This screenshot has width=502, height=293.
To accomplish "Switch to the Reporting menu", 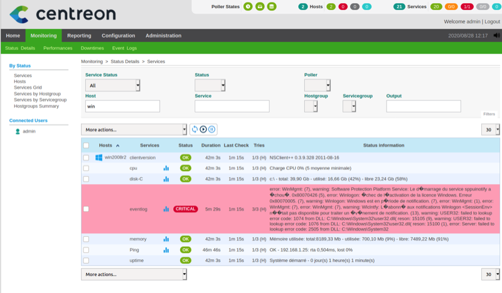I will [x=79, y=36].
